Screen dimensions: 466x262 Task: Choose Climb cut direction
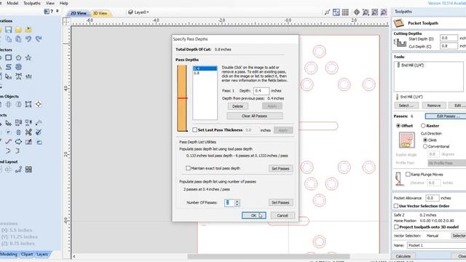point(425,140)
